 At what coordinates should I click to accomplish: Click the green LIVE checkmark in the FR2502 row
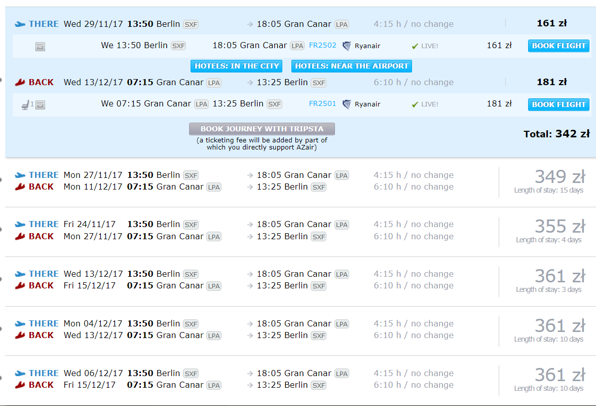[415, 47]
